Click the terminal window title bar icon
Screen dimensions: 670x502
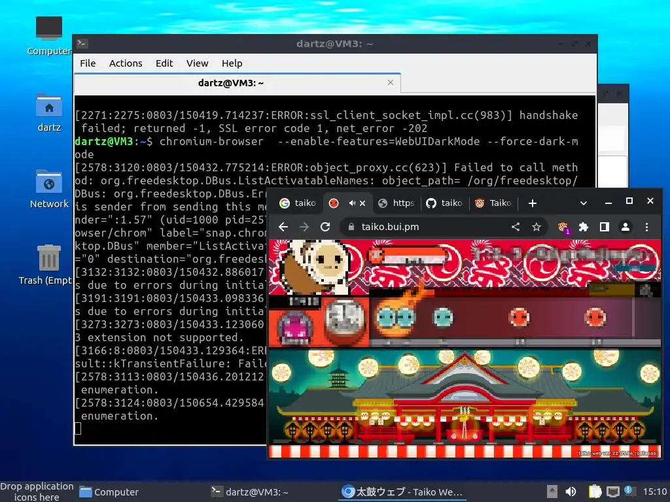point(82,44)
